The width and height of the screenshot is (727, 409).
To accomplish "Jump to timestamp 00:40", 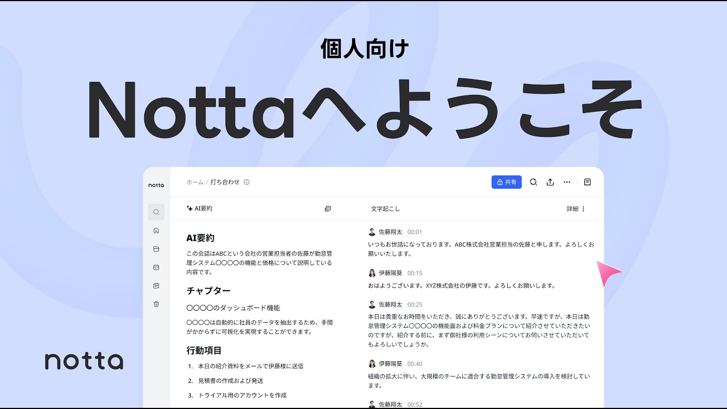I will click(x=415, y=364).
